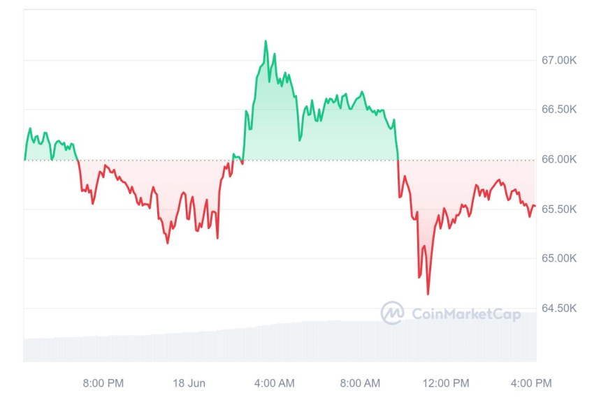Select the 4:00 AM time label
This screenshot has height=400, width=601.
tap(274, 383)
